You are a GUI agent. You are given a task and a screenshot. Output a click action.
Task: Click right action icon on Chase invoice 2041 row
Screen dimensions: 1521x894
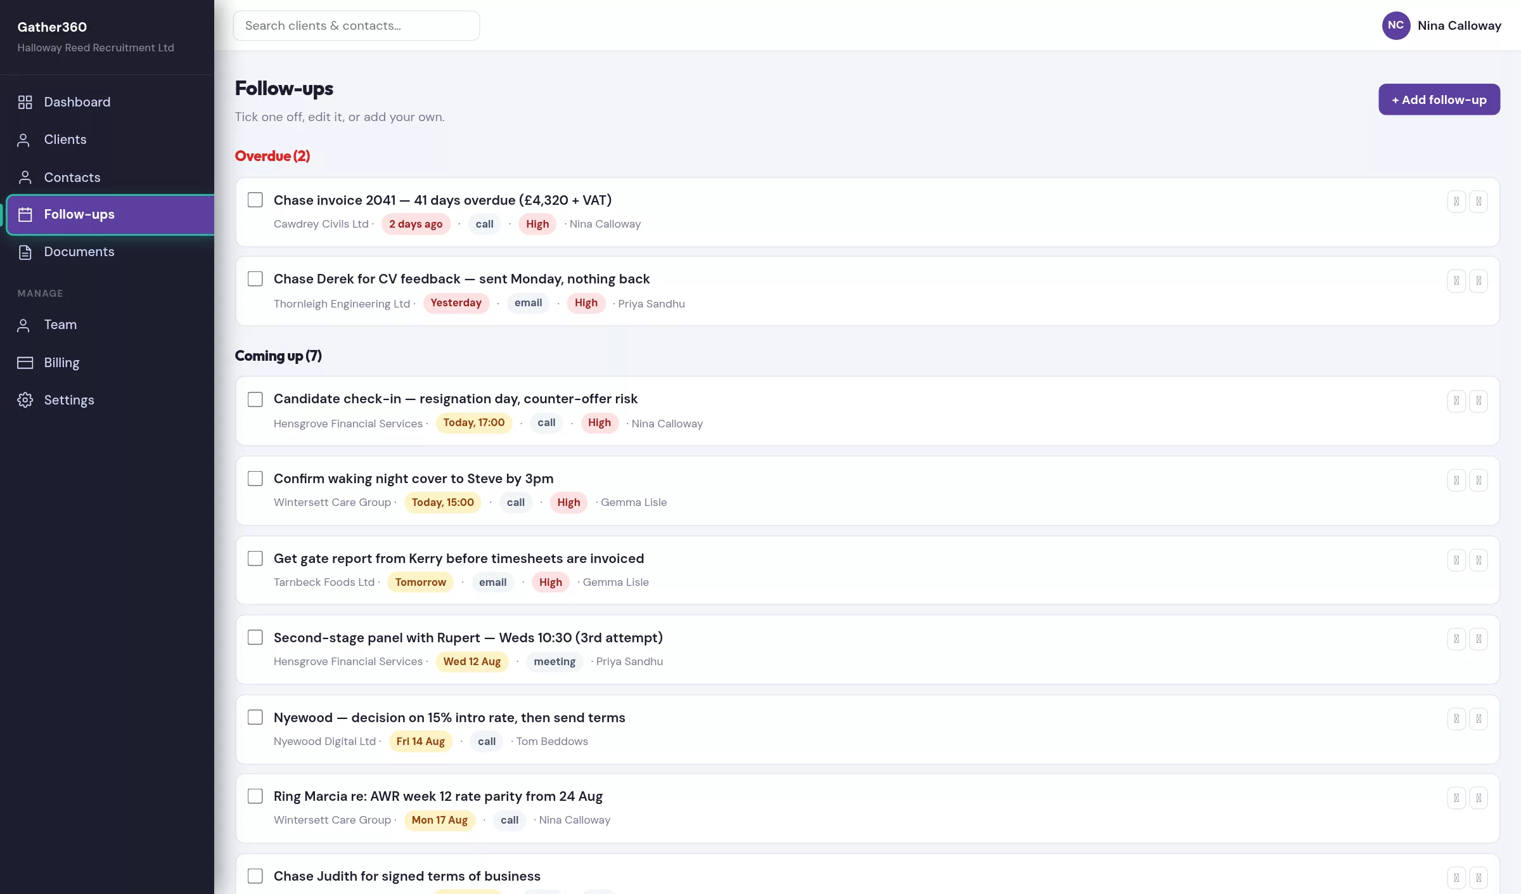coord(1479,202)
